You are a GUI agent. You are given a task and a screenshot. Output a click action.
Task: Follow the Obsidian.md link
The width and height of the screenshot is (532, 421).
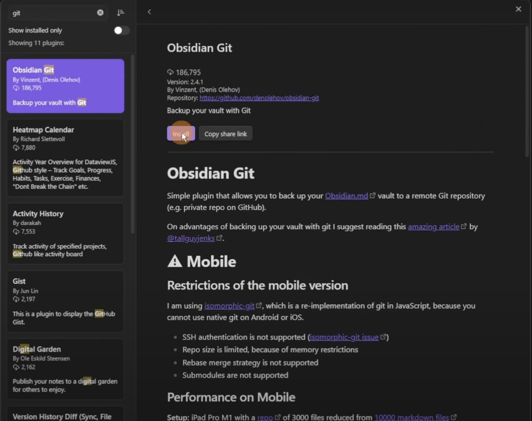pyautogui.click(x=346, y=196)
